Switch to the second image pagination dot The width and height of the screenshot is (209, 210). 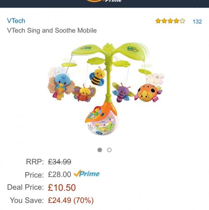point(109,150)
